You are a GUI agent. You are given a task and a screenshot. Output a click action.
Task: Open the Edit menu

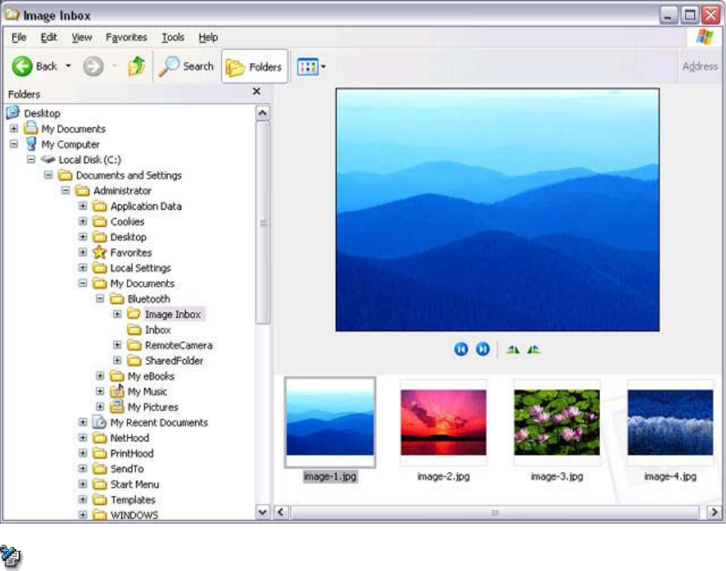tap(48, 37)
